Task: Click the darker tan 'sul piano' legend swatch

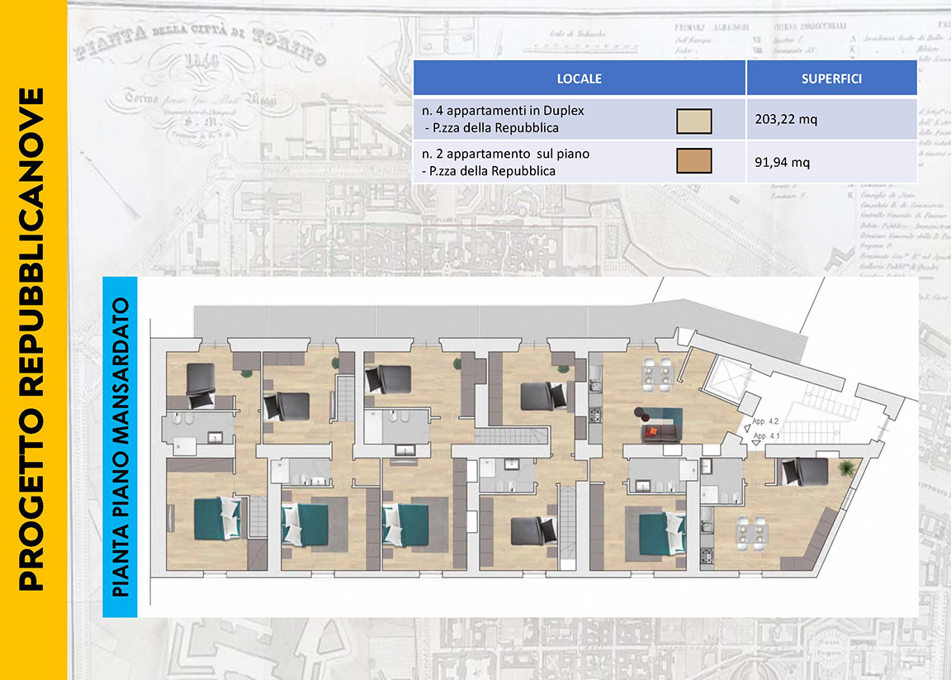Action: tap(693, 161)
